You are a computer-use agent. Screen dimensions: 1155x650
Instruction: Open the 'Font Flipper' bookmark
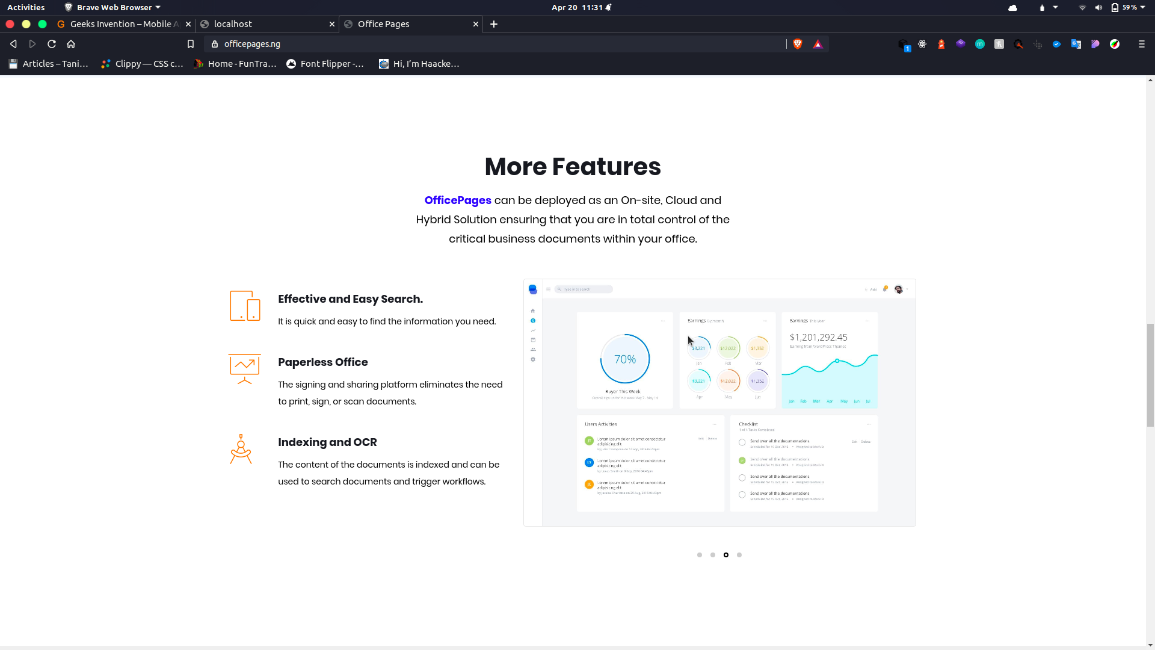click(x=325, y=64)
